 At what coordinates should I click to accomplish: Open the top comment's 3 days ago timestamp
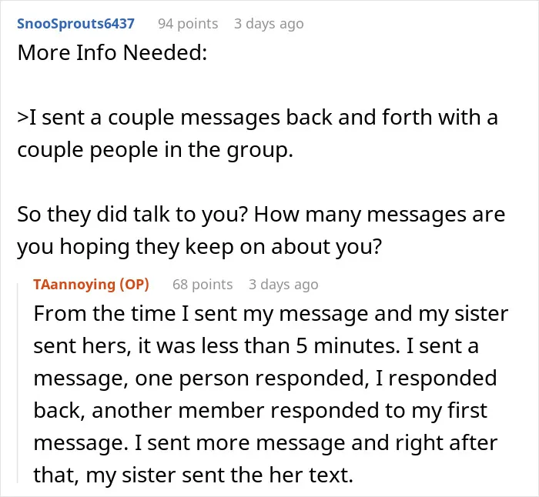click(269, 24)
